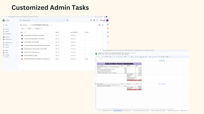Select FENCE ESTIMATE PROJECT BREAKDOWNS title cell
This screenshot has height=114, width=204.
click(119, 64)
